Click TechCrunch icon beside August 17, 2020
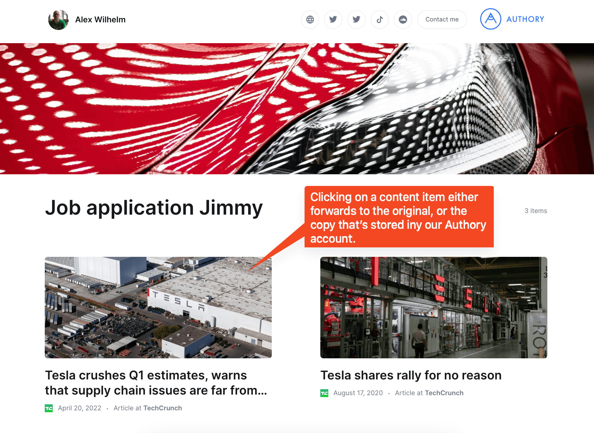The image size is (594, 433). pyautogui.click(x=324, y=393)
